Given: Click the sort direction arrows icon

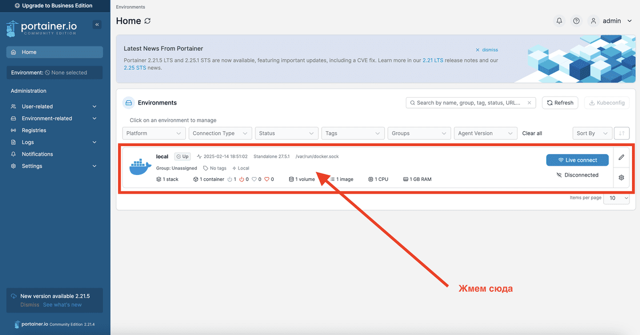Looking at the screenshot, I should pyautogui.click(x=621, y=133).
